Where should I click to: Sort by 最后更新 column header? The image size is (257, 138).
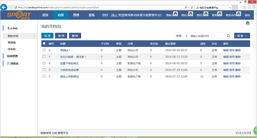pos(170,44)
